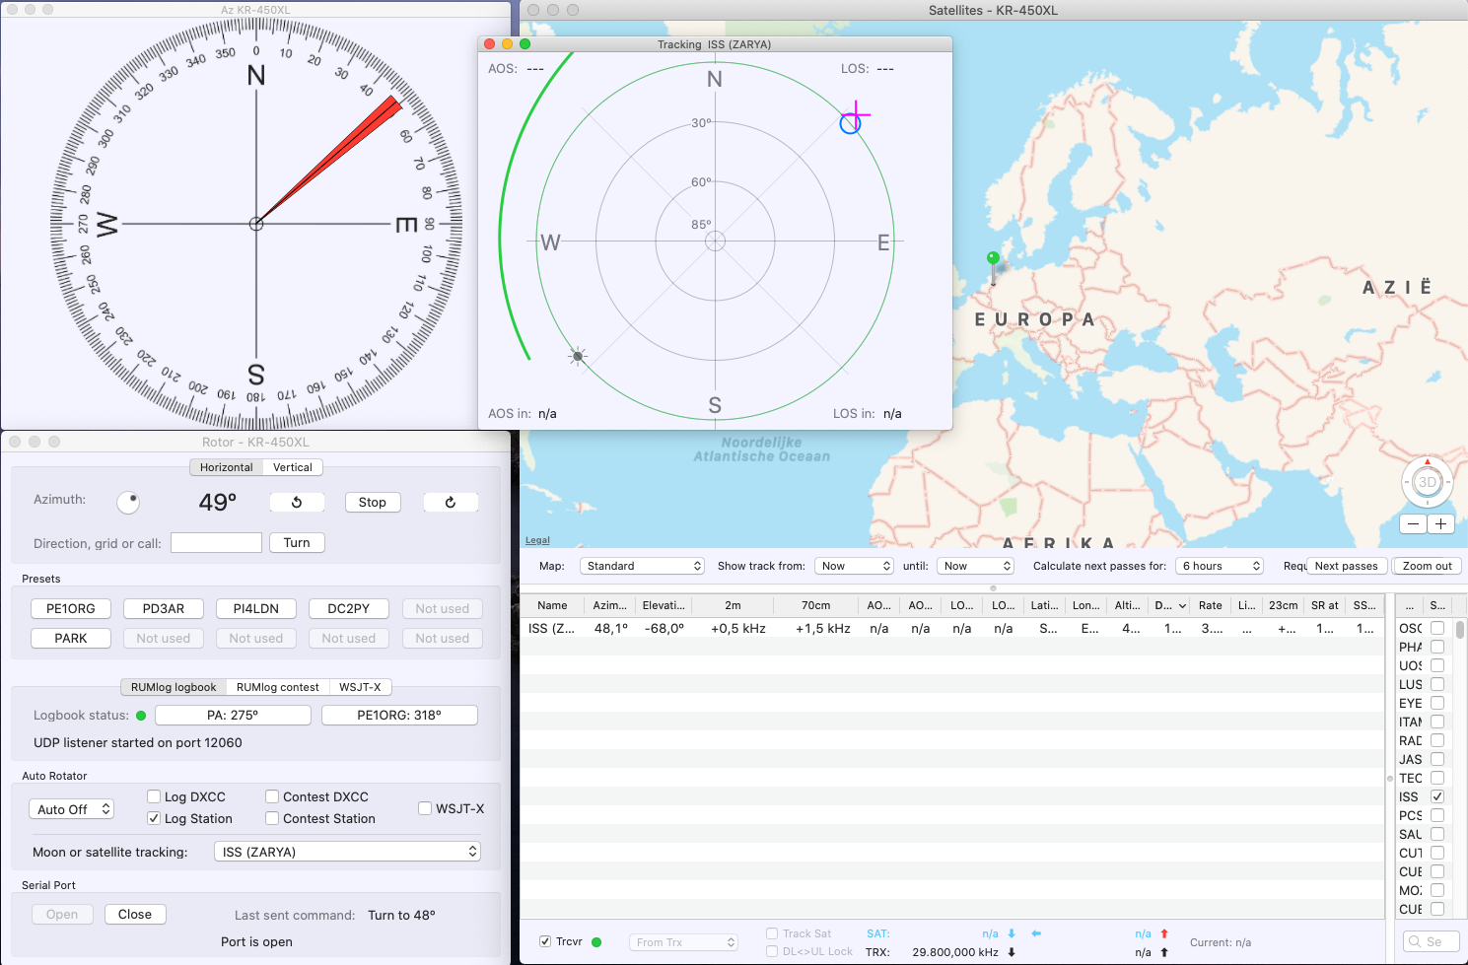1468x965 pixels.
Task: Click the blue satellite circle on the polar plot
Action: (850, 124)
